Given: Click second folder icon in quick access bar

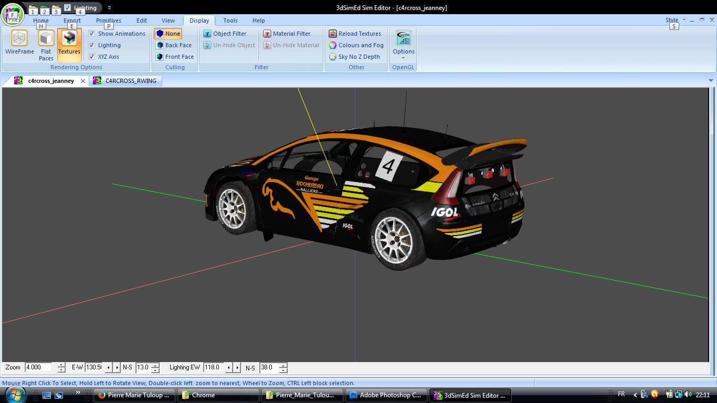Looking at the screenshot, I should point(45,9).
